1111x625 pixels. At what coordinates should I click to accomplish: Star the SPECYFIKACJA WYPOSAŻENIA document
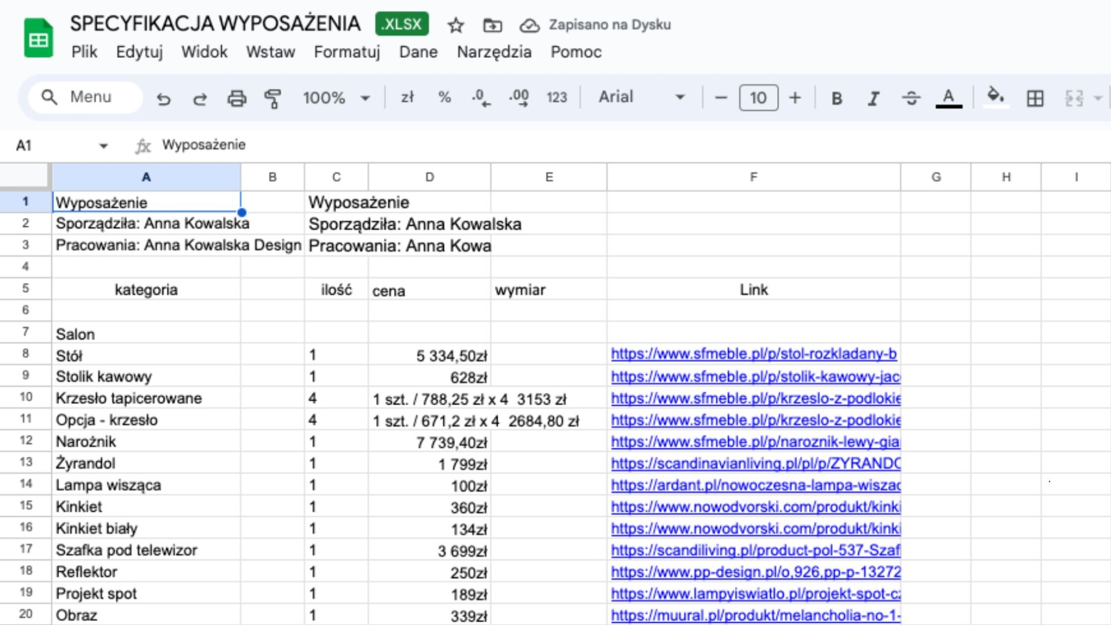456,25
